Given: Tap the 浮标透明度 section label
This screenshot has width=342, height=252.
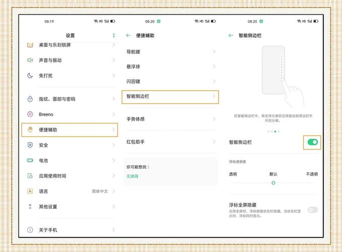Looking at the screenshot, I should (237, 162).
